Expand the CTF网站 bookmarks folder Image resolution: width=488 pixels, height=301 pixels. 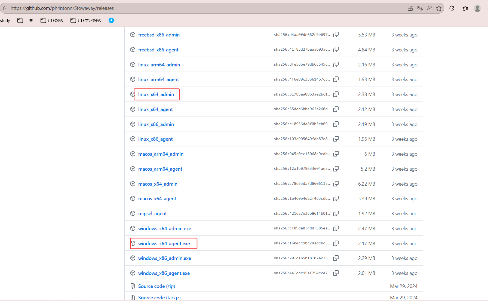point(52,20)
